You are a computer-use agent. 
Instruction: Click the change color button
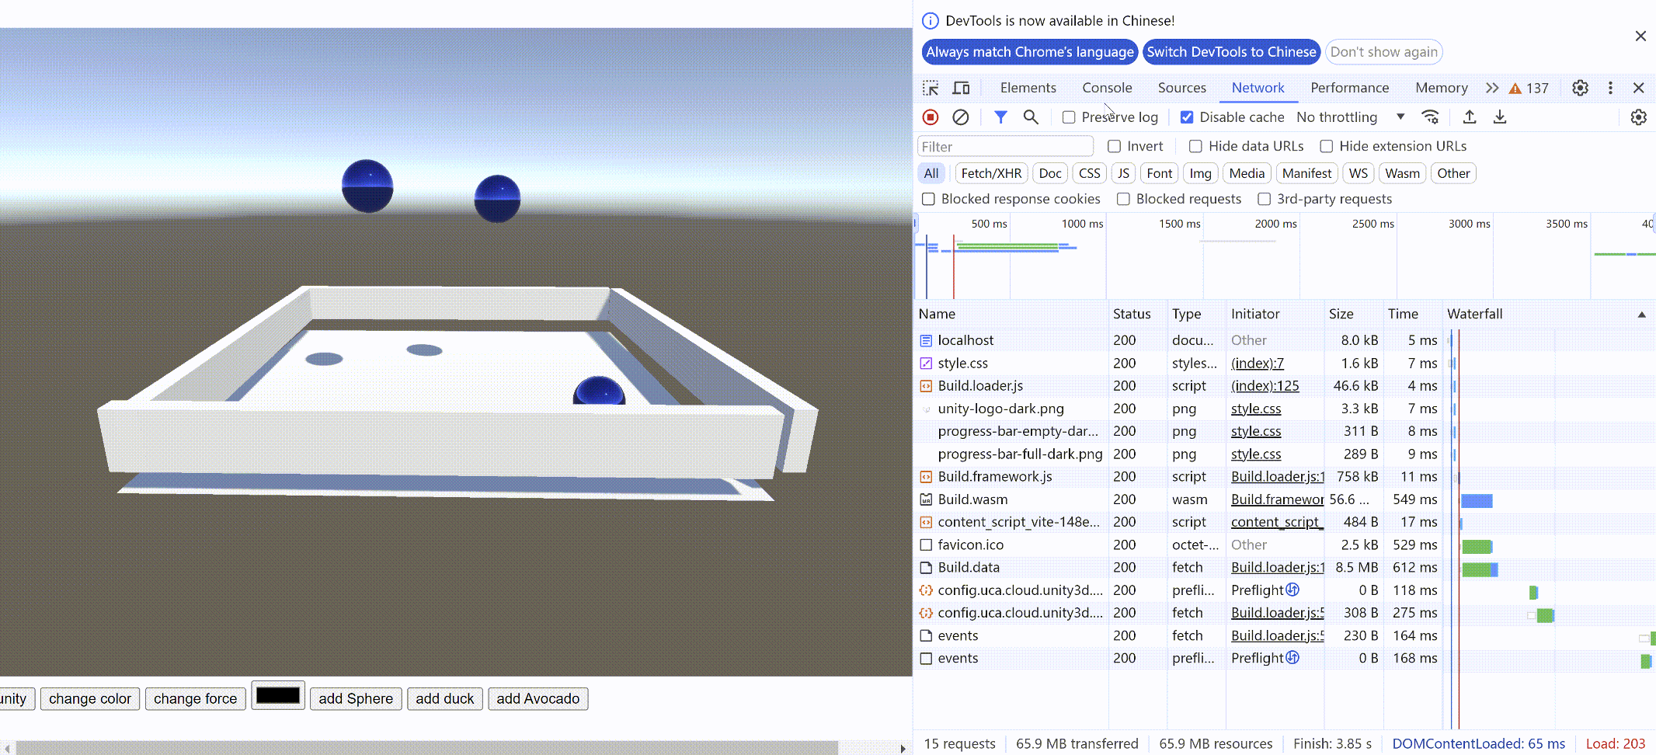pos(90,699)
